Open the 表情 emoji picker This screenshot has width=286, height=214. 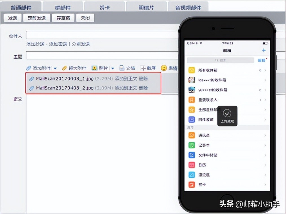point(172,68)
